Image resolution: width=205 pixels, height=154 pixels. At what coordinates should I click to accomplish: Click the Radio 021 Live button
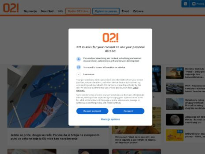click(78, 11)
